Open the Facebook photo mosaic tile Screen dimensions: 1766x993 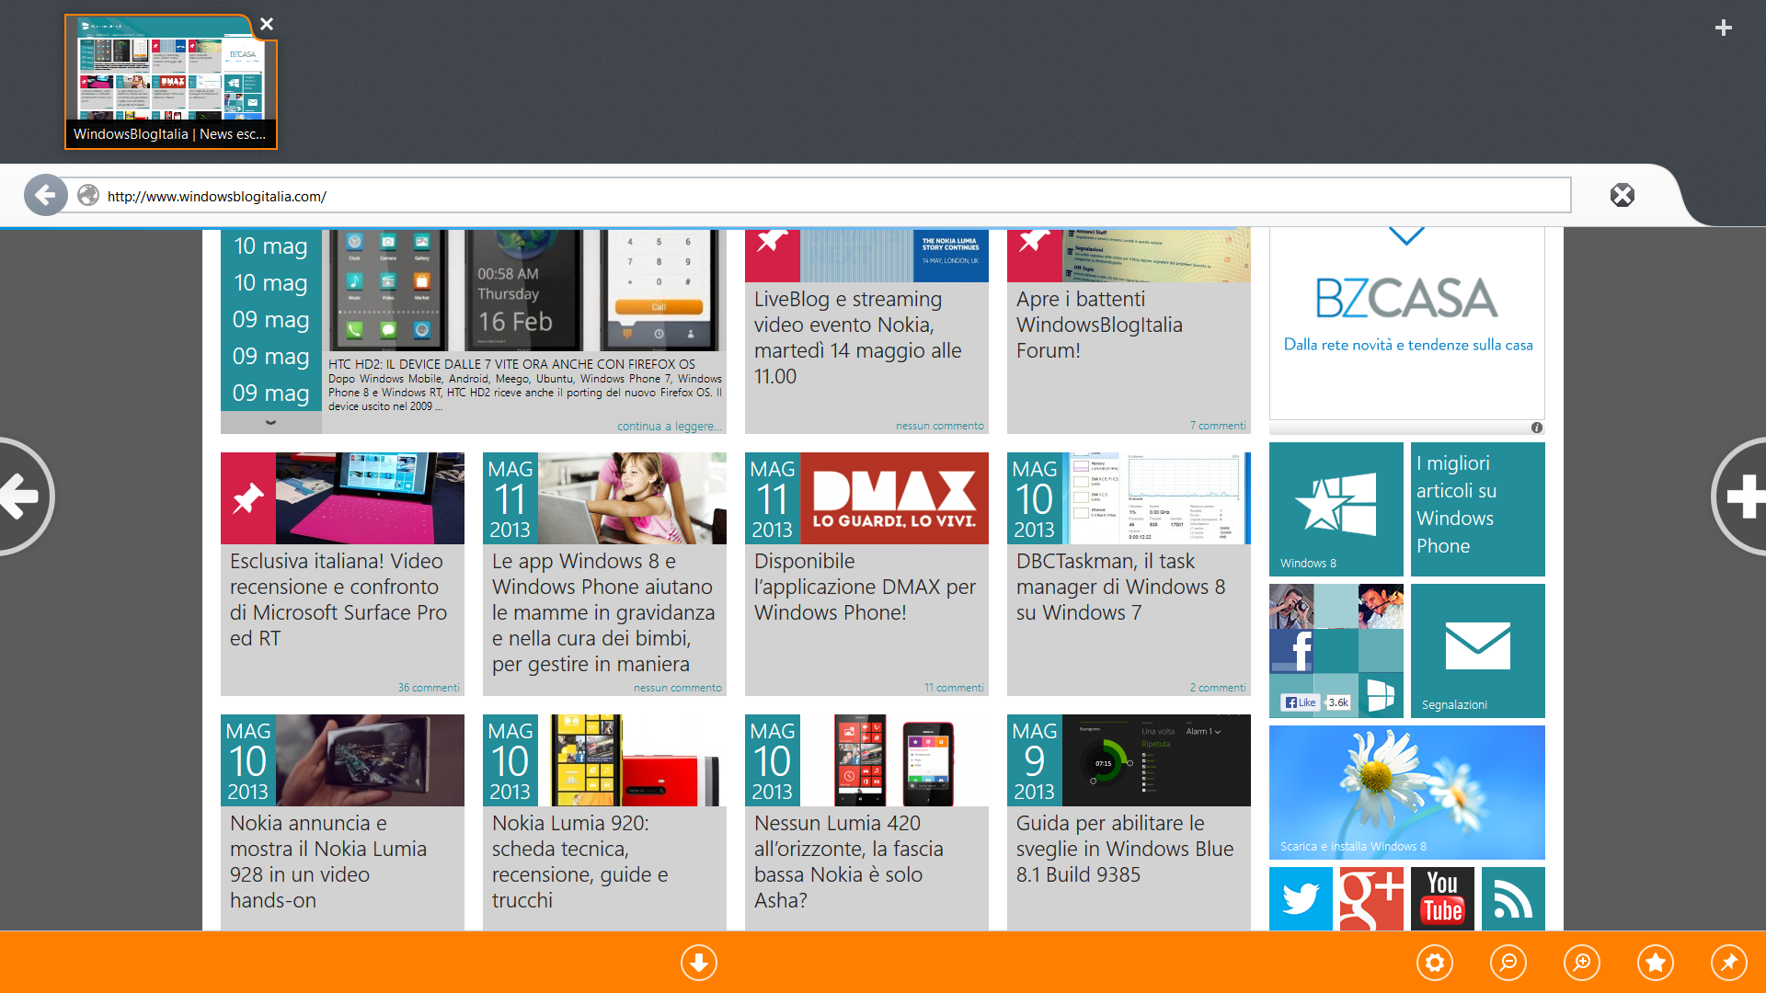1336,651
